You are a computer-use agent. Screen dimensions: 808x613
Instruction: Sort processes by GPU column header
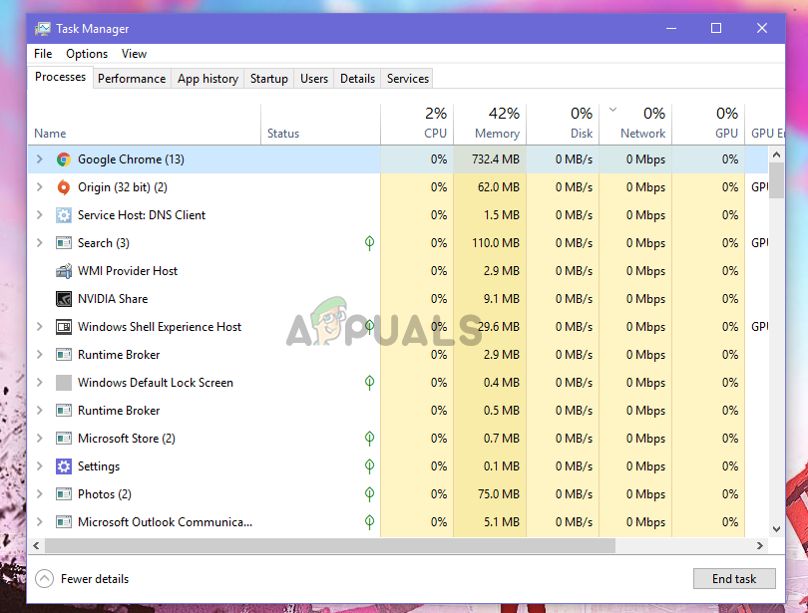click(x=708, y=124)
